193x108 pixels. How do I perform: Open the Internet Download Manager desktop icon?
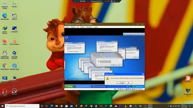(x=5, y=30)
